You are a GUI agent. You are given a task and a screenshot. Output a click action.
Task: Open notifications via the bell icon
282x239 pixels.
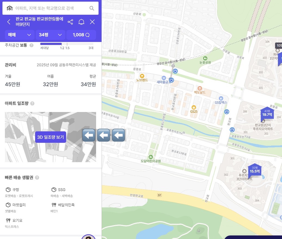[81, 22]
